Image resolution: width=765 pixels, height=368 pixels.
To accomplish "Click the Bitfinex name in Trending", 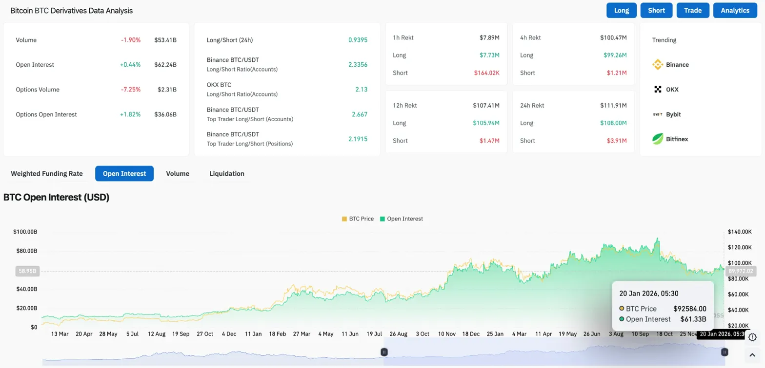I will [x=677, y=139].
